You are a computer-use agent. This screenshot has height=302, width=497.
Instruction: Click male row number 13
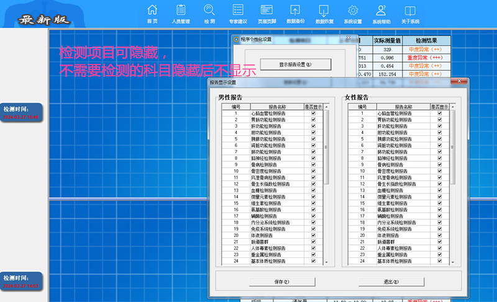tap(236, 190)
